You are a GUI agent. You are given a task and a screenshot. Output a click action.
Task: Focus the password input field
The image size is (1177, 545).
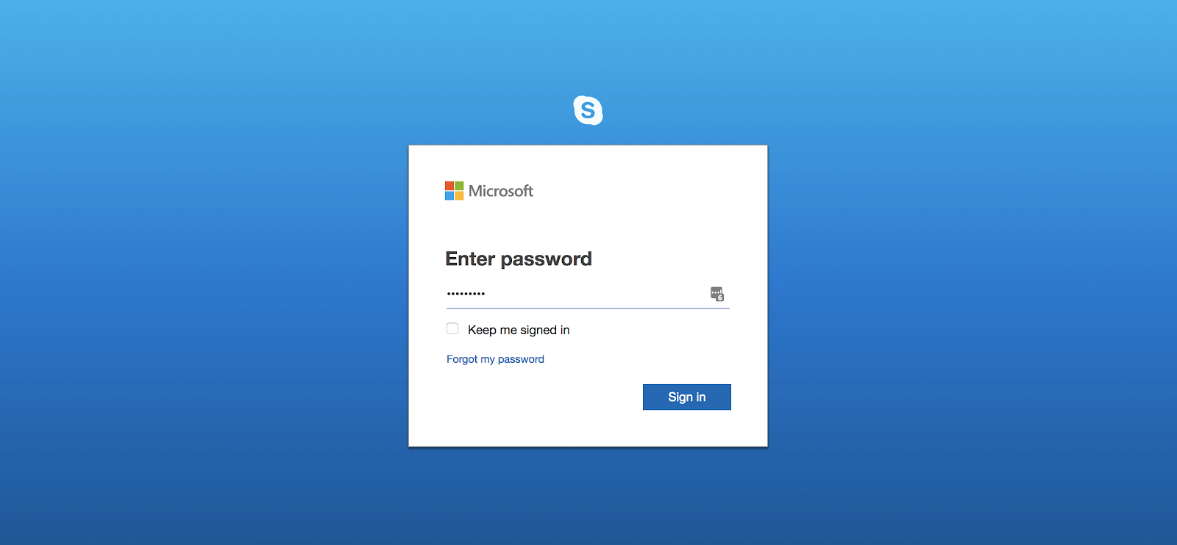pos(588,294)
